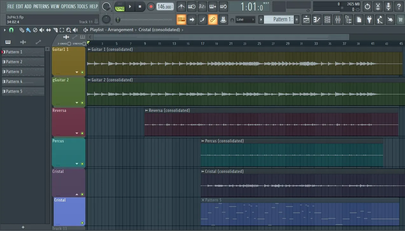The width and height of the screenshot is (405, 231).
Task: Toggle link note to parameter chain icon
Action: point(213,19)
